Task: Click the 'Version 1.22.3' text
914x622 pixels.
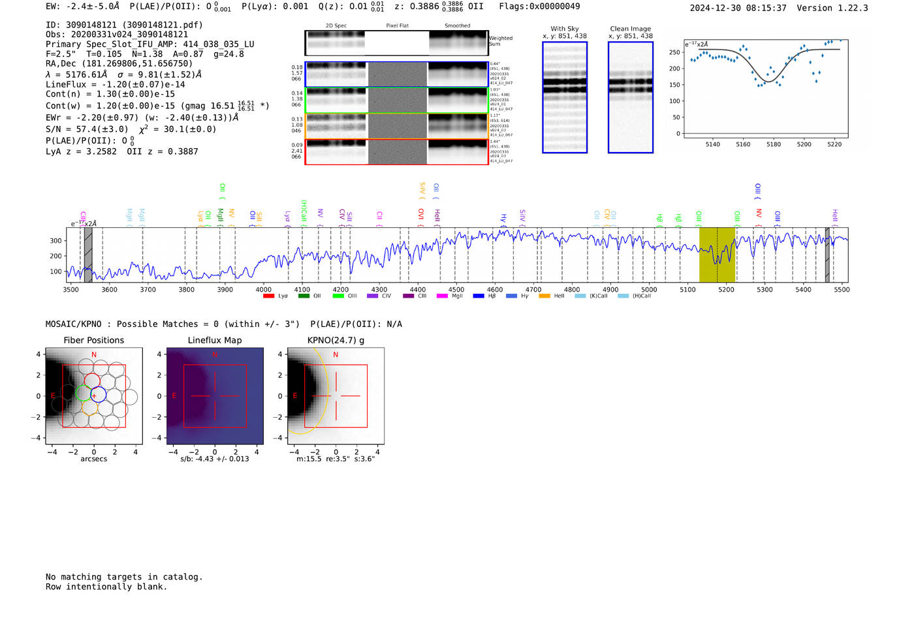Action: [832, 8]
